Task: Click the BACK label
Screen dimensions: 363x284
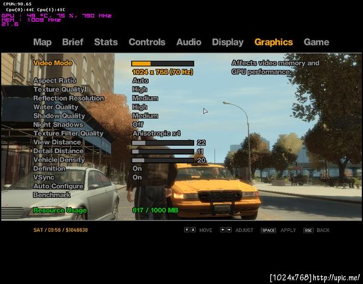Action: pyautogui.click(x=323, y=230)
